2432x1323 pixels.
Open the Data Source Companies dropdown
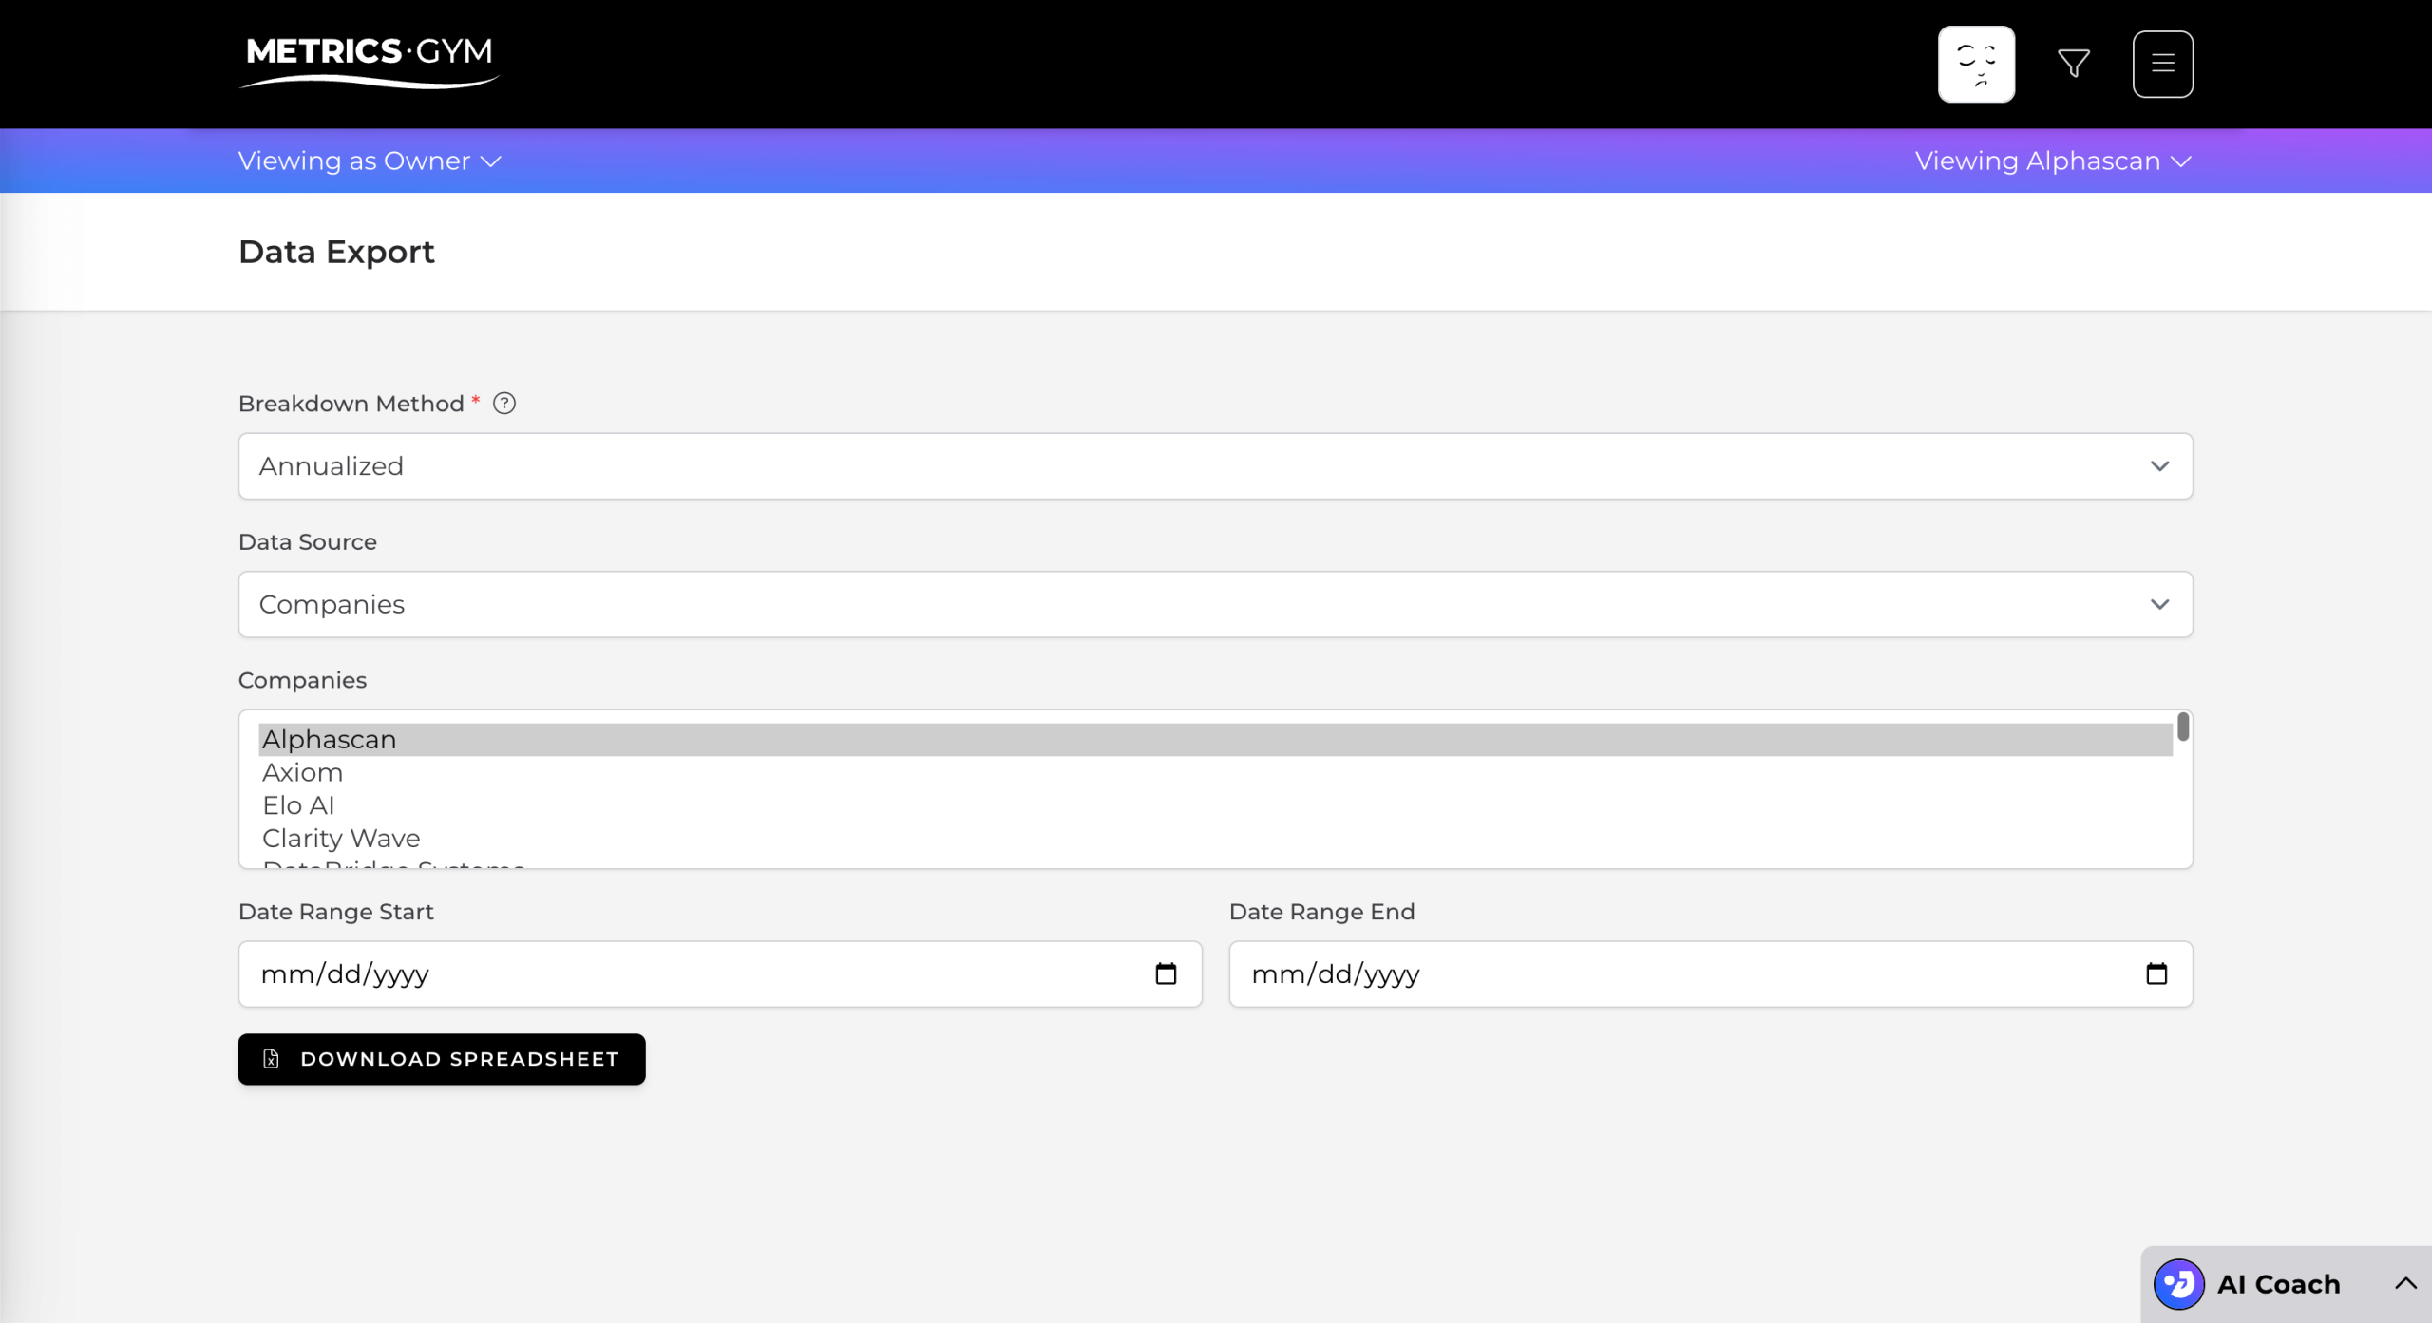click(1215, 604)
